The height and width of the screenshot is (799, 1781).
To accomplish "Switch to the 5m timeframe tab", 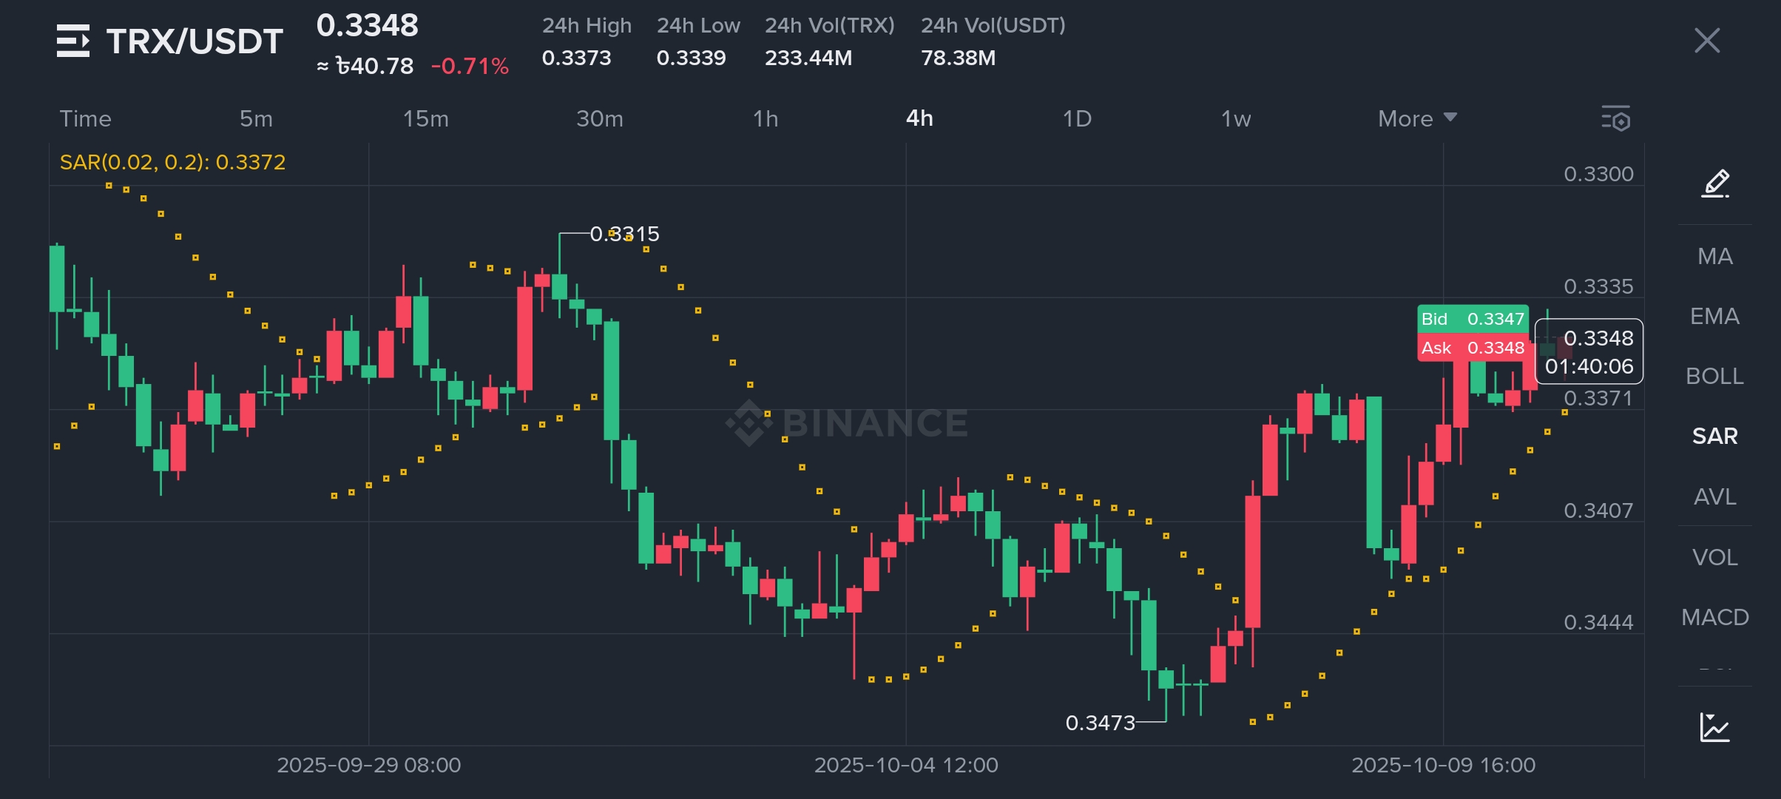I will pos(256,118).
